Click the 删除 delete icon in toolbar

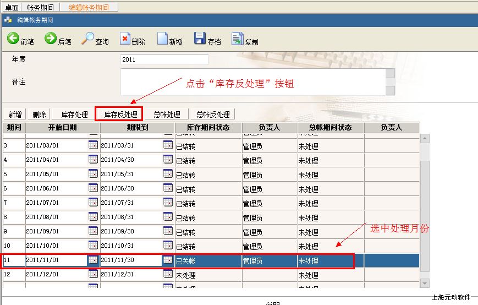tap(125, 39)
